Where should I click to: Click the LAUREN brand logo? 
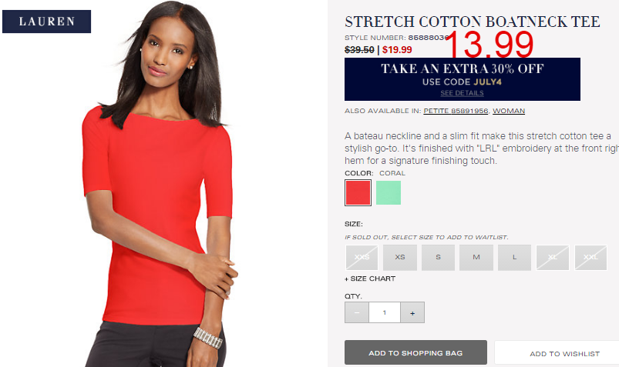46,22
